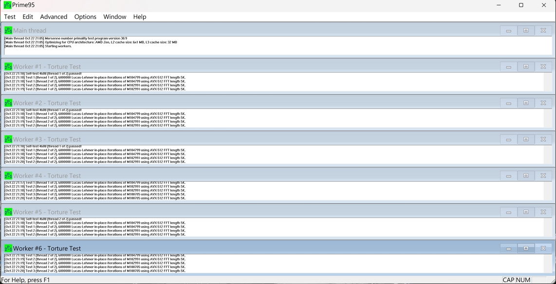Image resolution: width=556 pixels, height=284 pixels.
Task: Close the Worker #6 Torture Test window
Action: (543, 248)
